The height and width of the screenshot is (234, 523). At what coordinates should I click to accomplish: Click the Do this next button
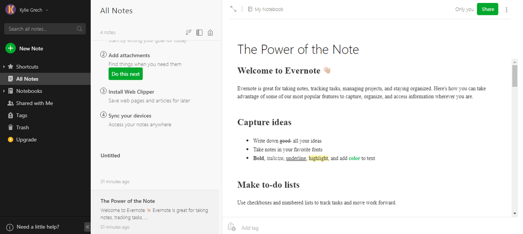126,74
